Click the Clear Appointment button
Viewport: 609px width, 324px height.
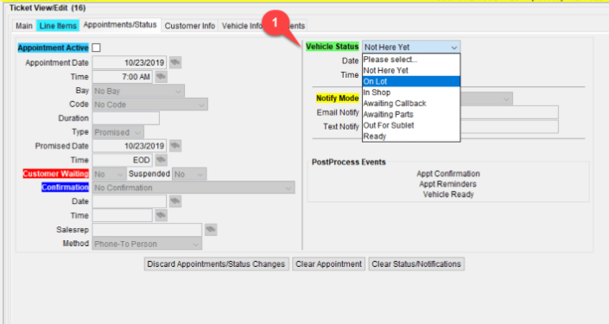pyautogui.click(x=328, y=264)
